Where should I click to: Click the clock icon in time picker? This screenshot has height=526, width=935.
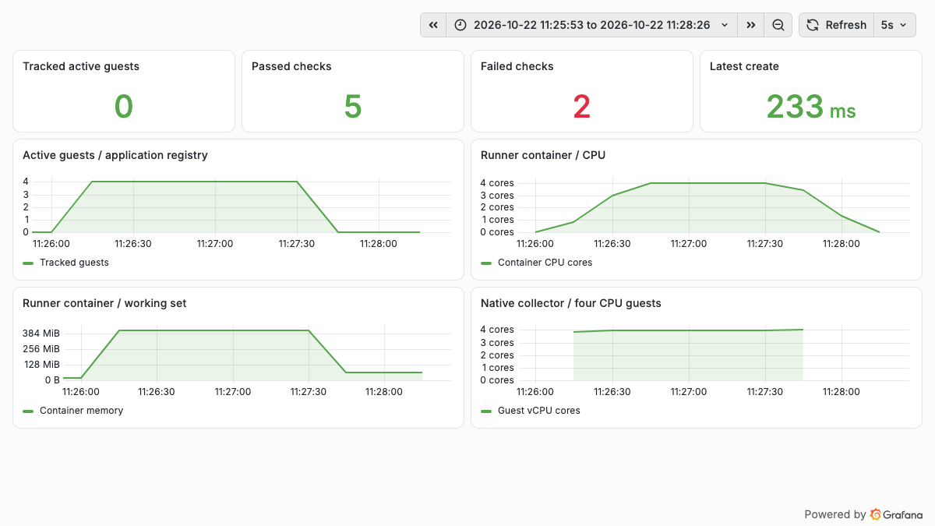[460, 25]
